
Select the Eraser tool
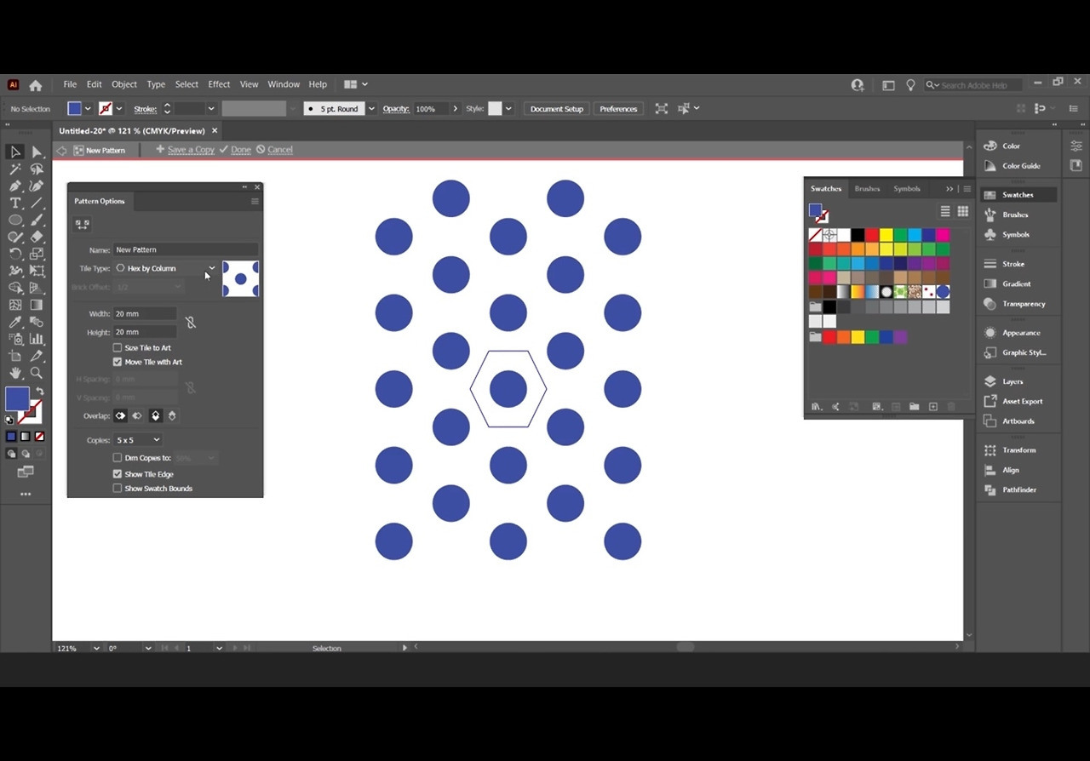tap(37, 237)
